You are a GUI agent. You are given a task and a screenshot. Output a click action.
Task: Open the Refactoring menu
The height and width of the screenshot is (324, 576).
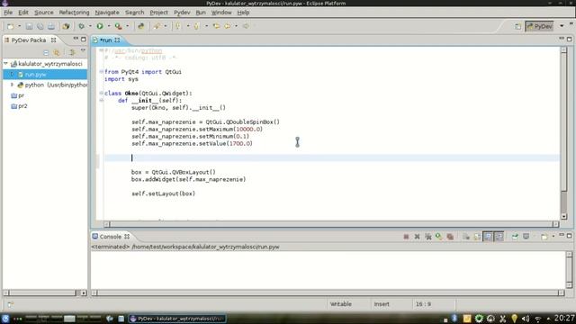pyautogui.click(x=74, y=13)
